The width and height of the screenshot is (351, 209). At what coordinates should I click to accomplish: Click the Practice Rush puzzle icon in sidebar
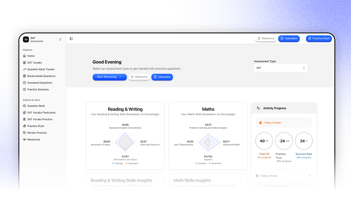[24, 126]
